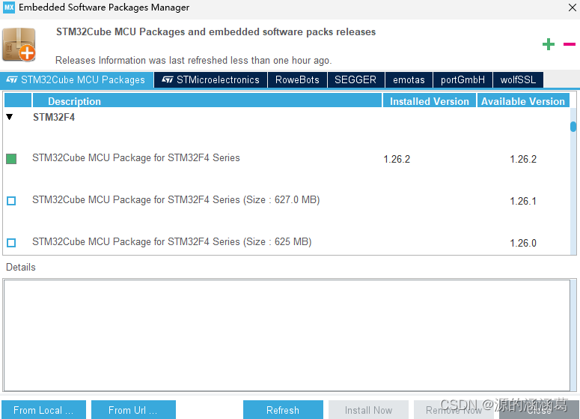
Task: Click the MX application logo in title bar
Action: [x=9, y=7]
